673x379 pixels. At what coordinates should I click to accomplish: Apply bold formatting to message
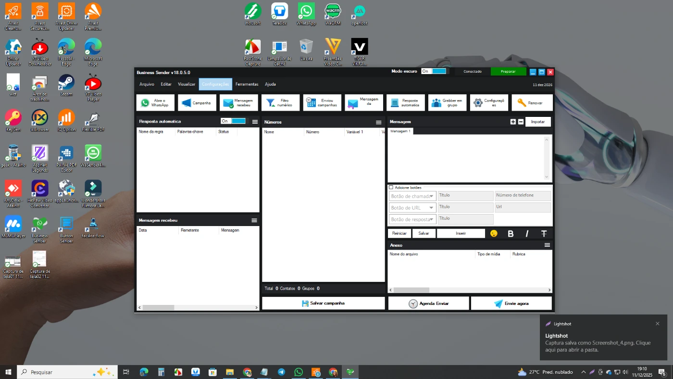[511, 234]
